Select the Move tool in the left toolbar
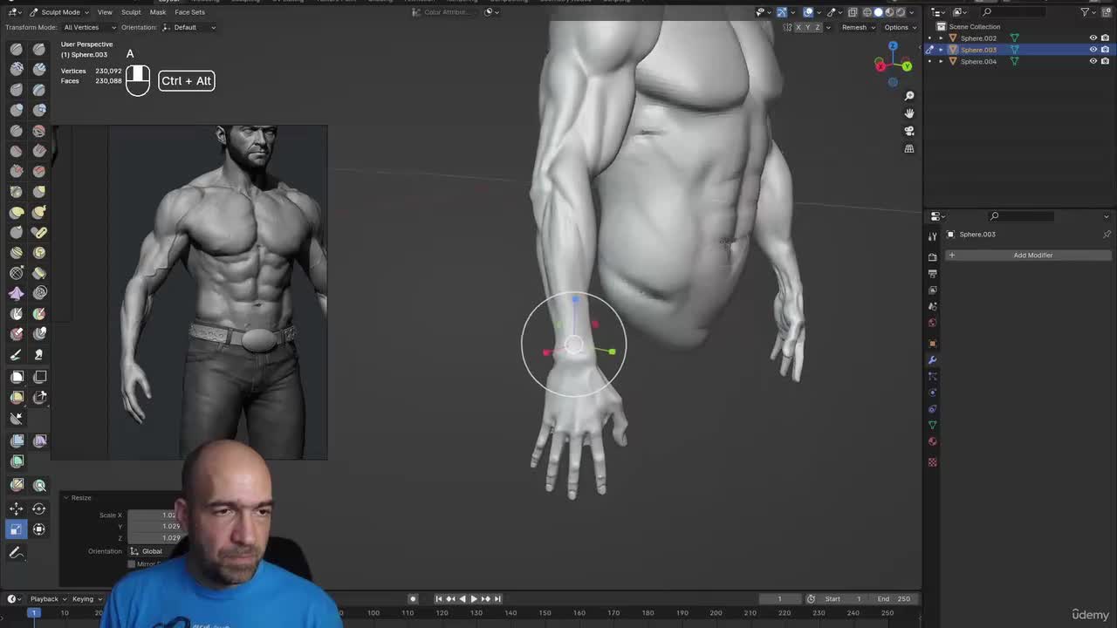This screenshot has width=1117, height=628. click(x=17, y=509)
